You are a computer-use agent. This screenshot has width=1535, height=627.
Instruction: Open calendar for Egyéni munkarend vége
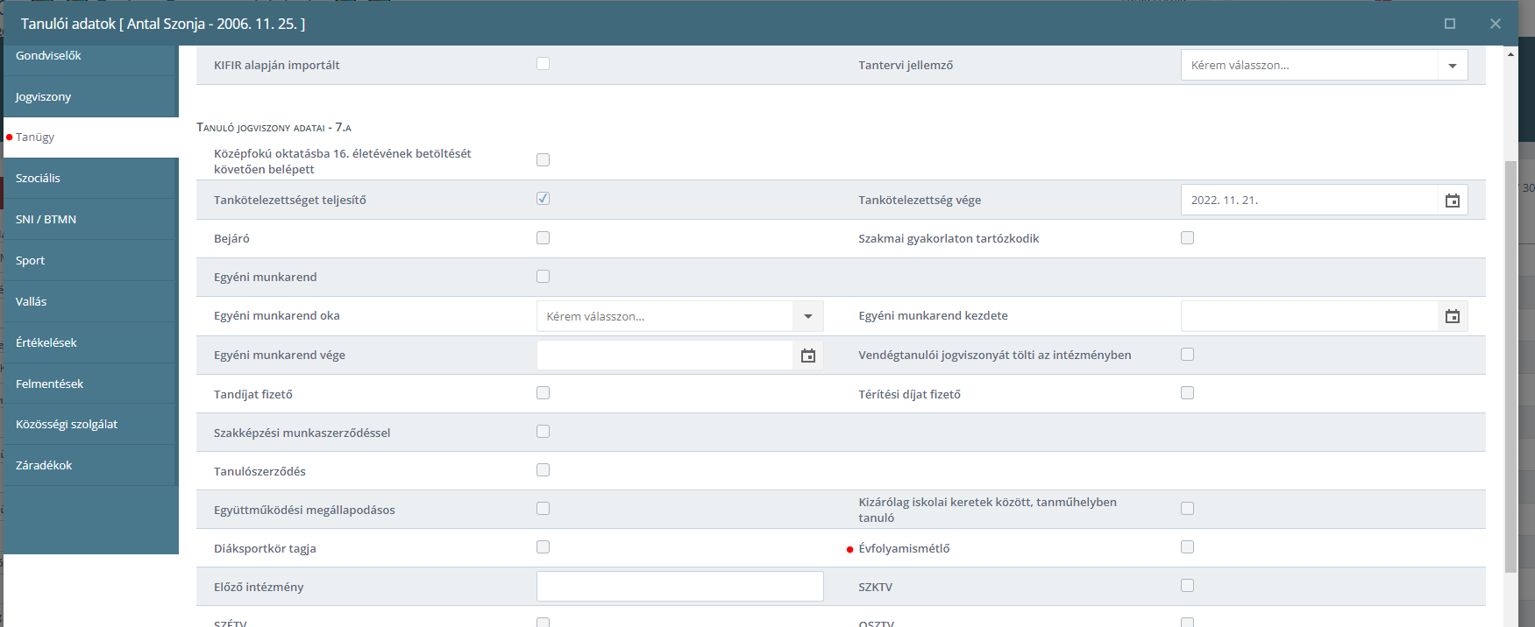pos(807,356)
